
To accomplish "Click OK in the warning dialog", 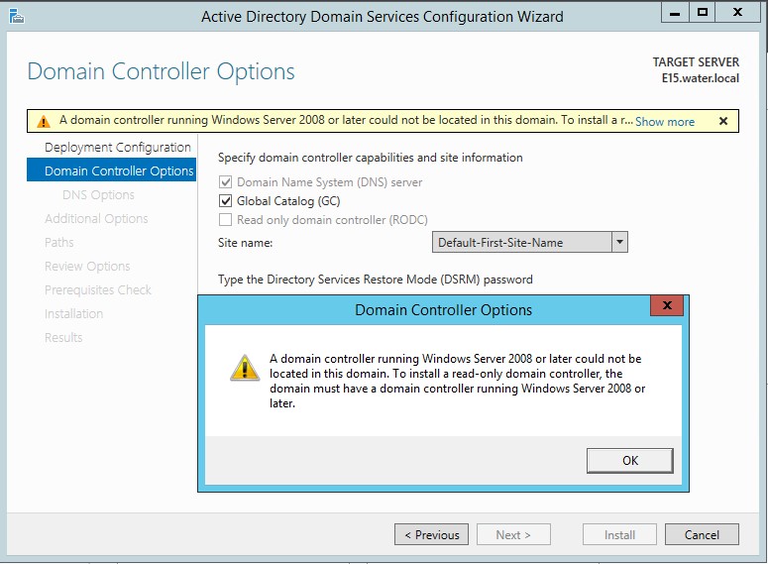I will point(630,461).
